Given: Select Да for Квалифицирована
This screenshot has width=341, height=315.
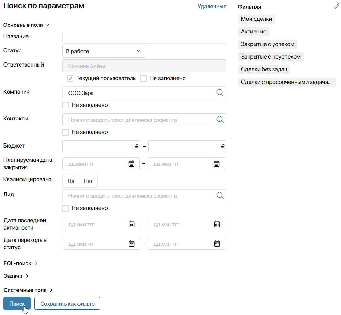Looking at the screenshot, I should click(x=71, y=181).
